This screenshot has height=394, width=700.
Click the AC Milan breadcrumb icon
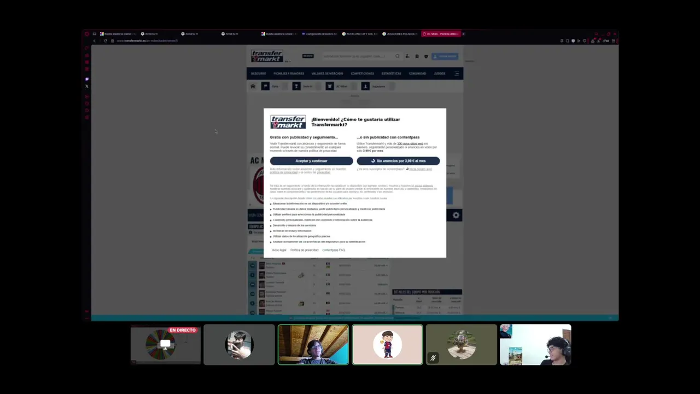pos(330,86)
